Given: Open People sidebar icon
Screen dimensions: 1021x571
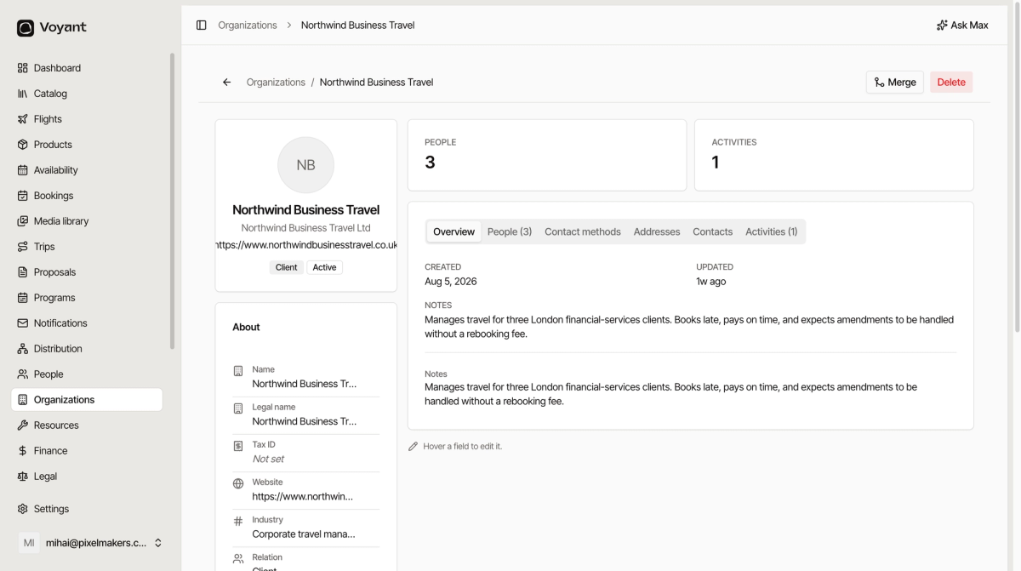Looking at the screenshot, I should point(23,374).
